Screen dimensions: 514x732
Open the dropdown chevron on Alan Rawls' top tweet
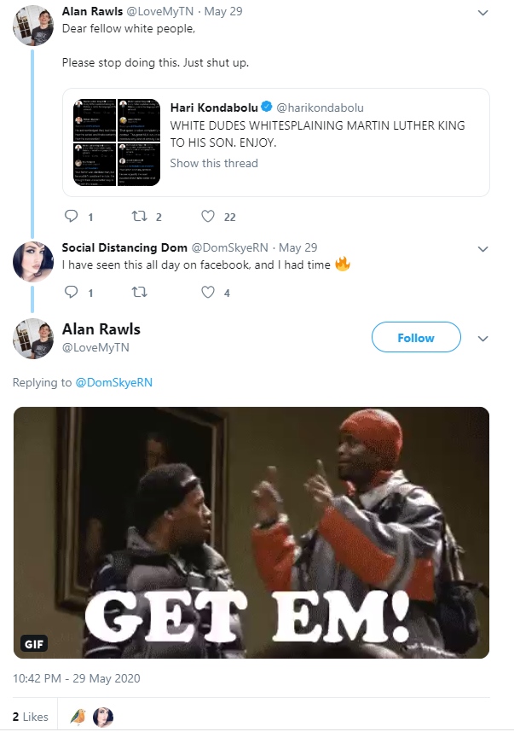(483, 13)
